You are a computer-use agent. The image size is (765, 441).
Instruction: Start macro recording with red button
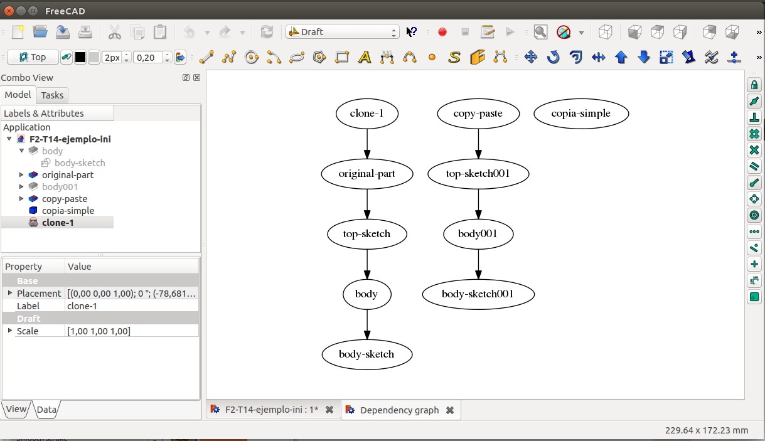pyautogui.click(x=442, y=32)
